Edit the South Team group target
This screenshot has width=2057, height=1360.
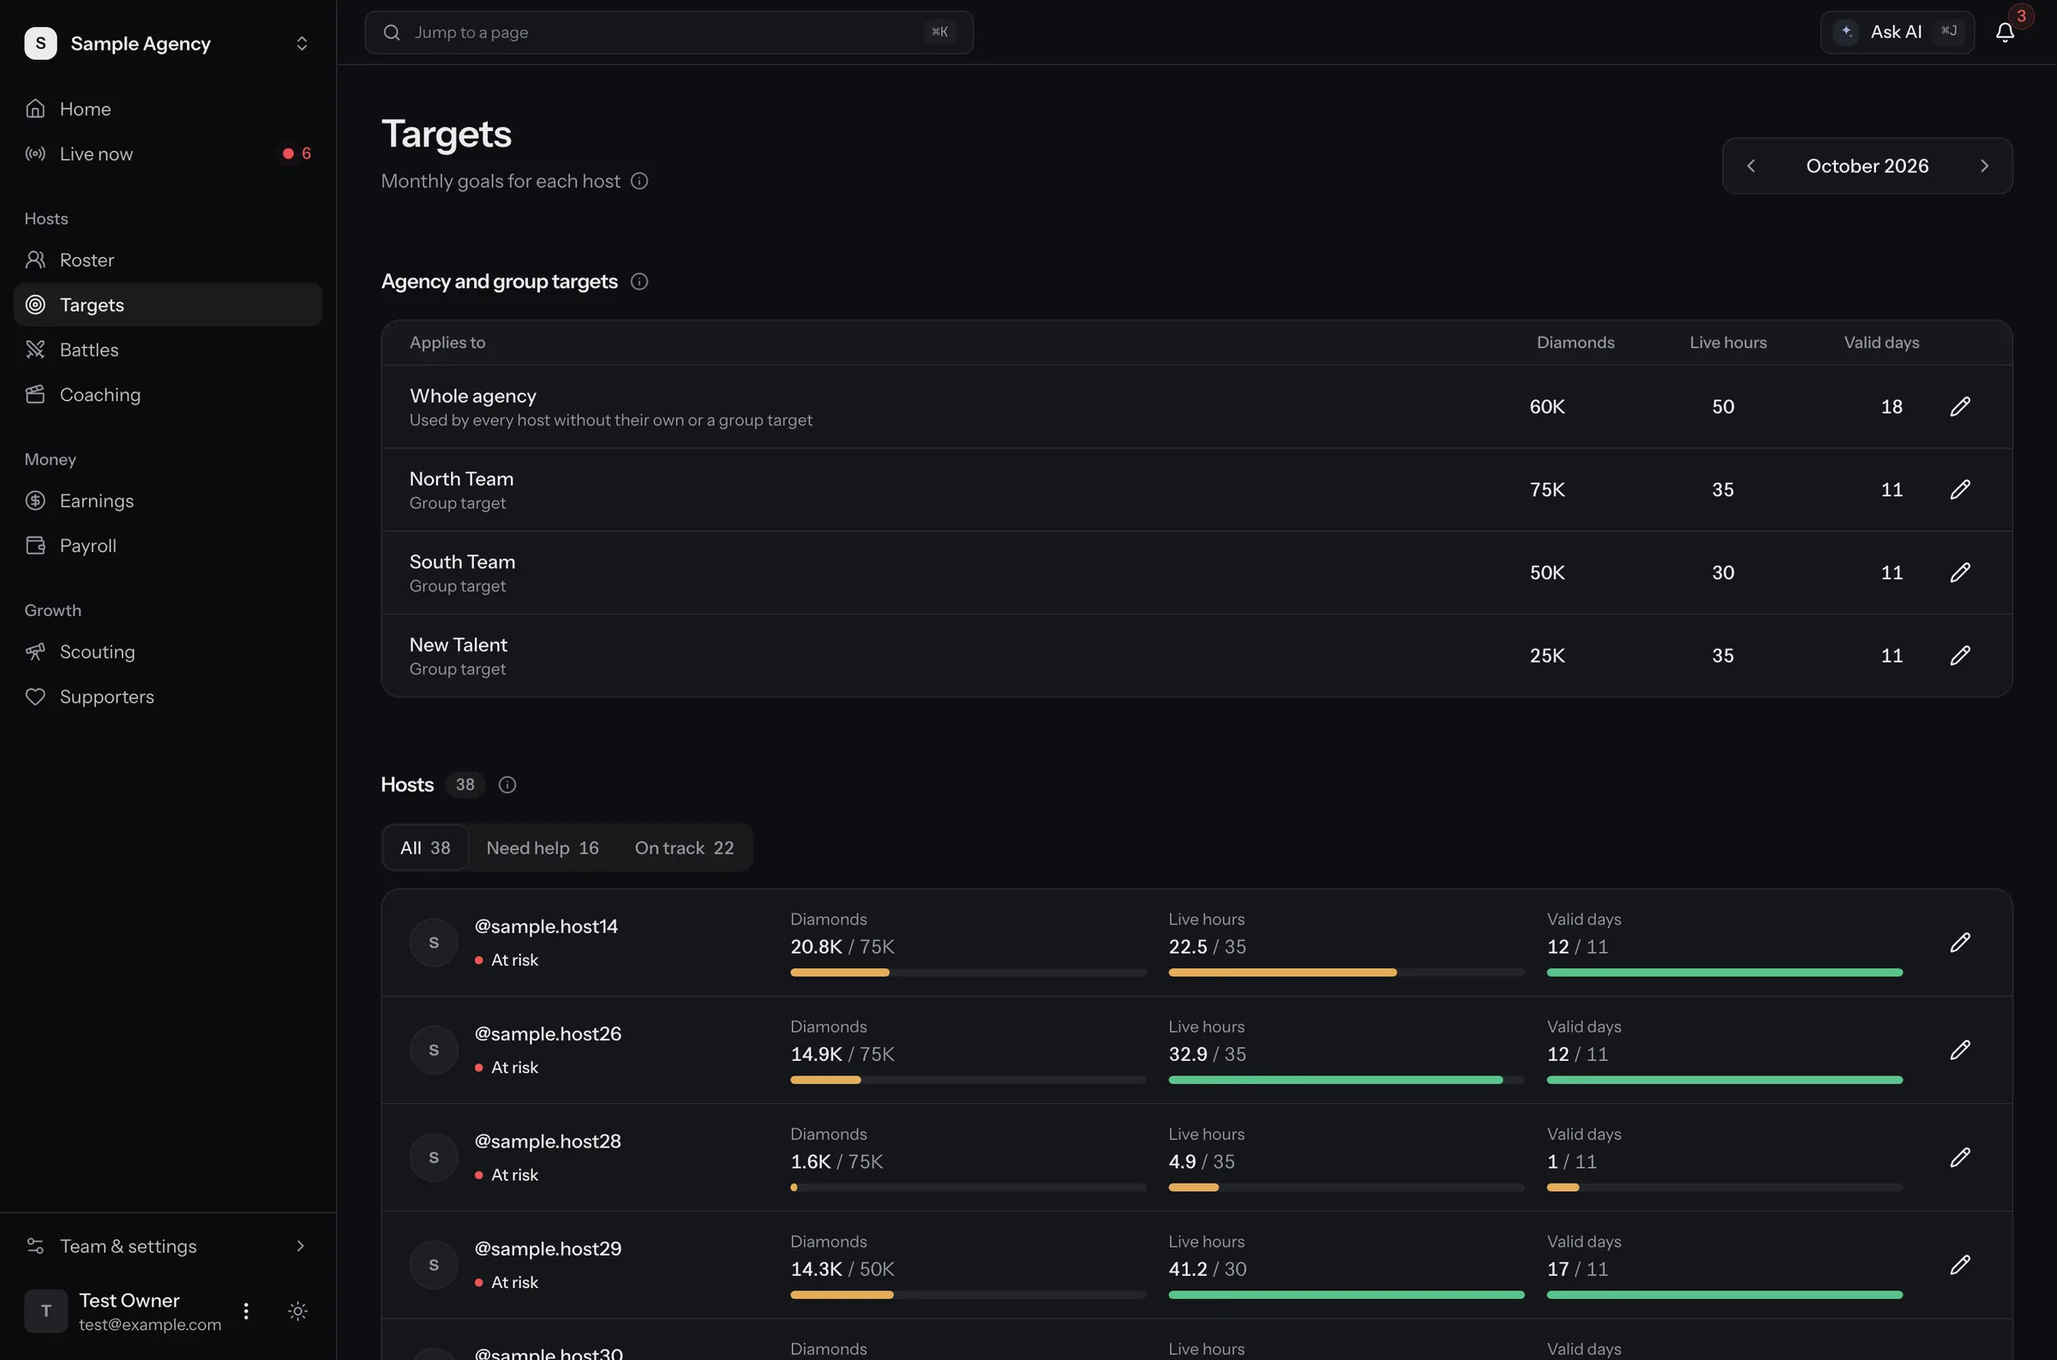click(x=1960, y=572)
